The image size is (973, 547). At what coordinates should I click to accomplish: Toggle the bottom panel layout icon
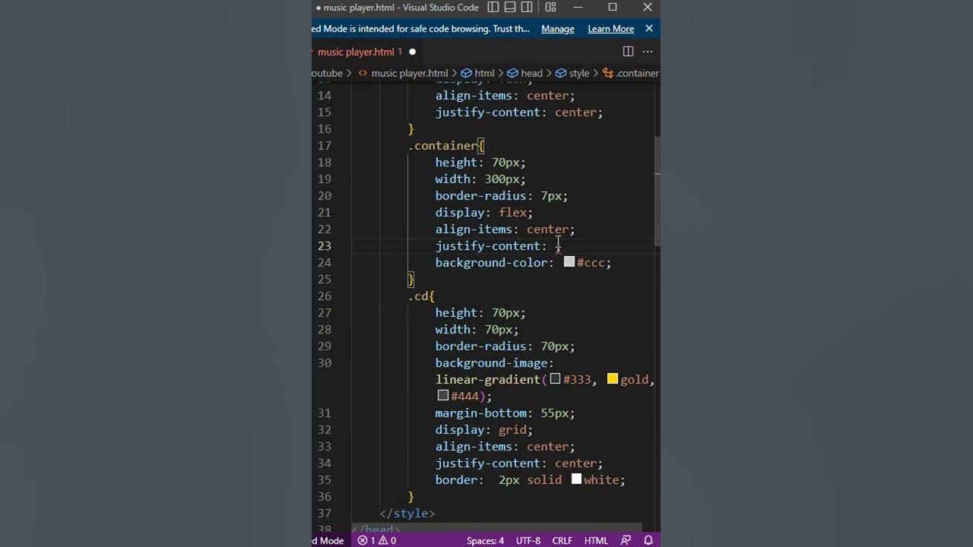pyautogui.click(x=510, y=8)
